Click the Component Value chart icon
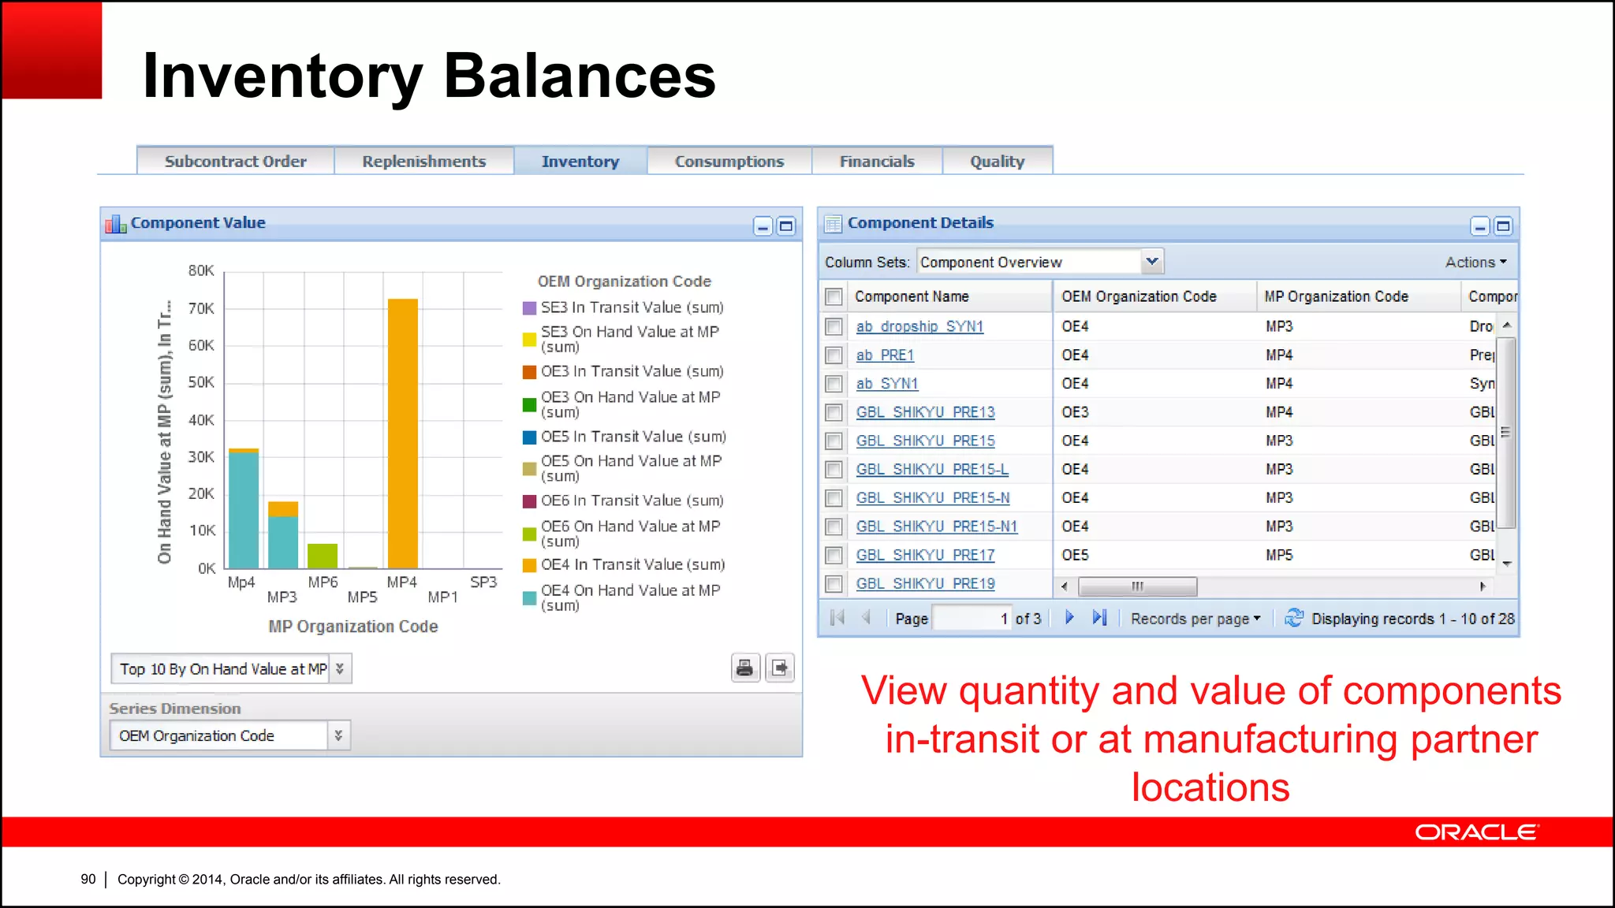The width and height of the screenshot is (1615, 908). pyautogui.click(x=116, y=225)
